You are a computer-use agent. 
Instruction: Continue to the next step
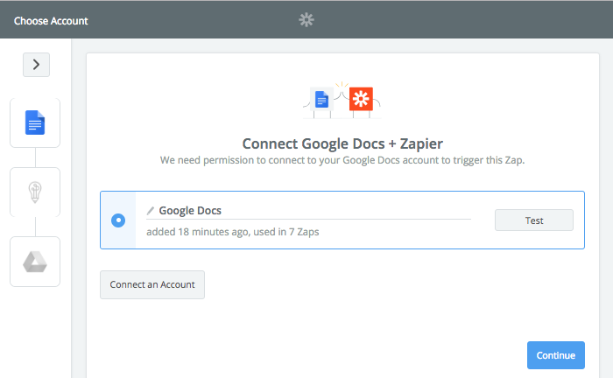coord(555,355)
